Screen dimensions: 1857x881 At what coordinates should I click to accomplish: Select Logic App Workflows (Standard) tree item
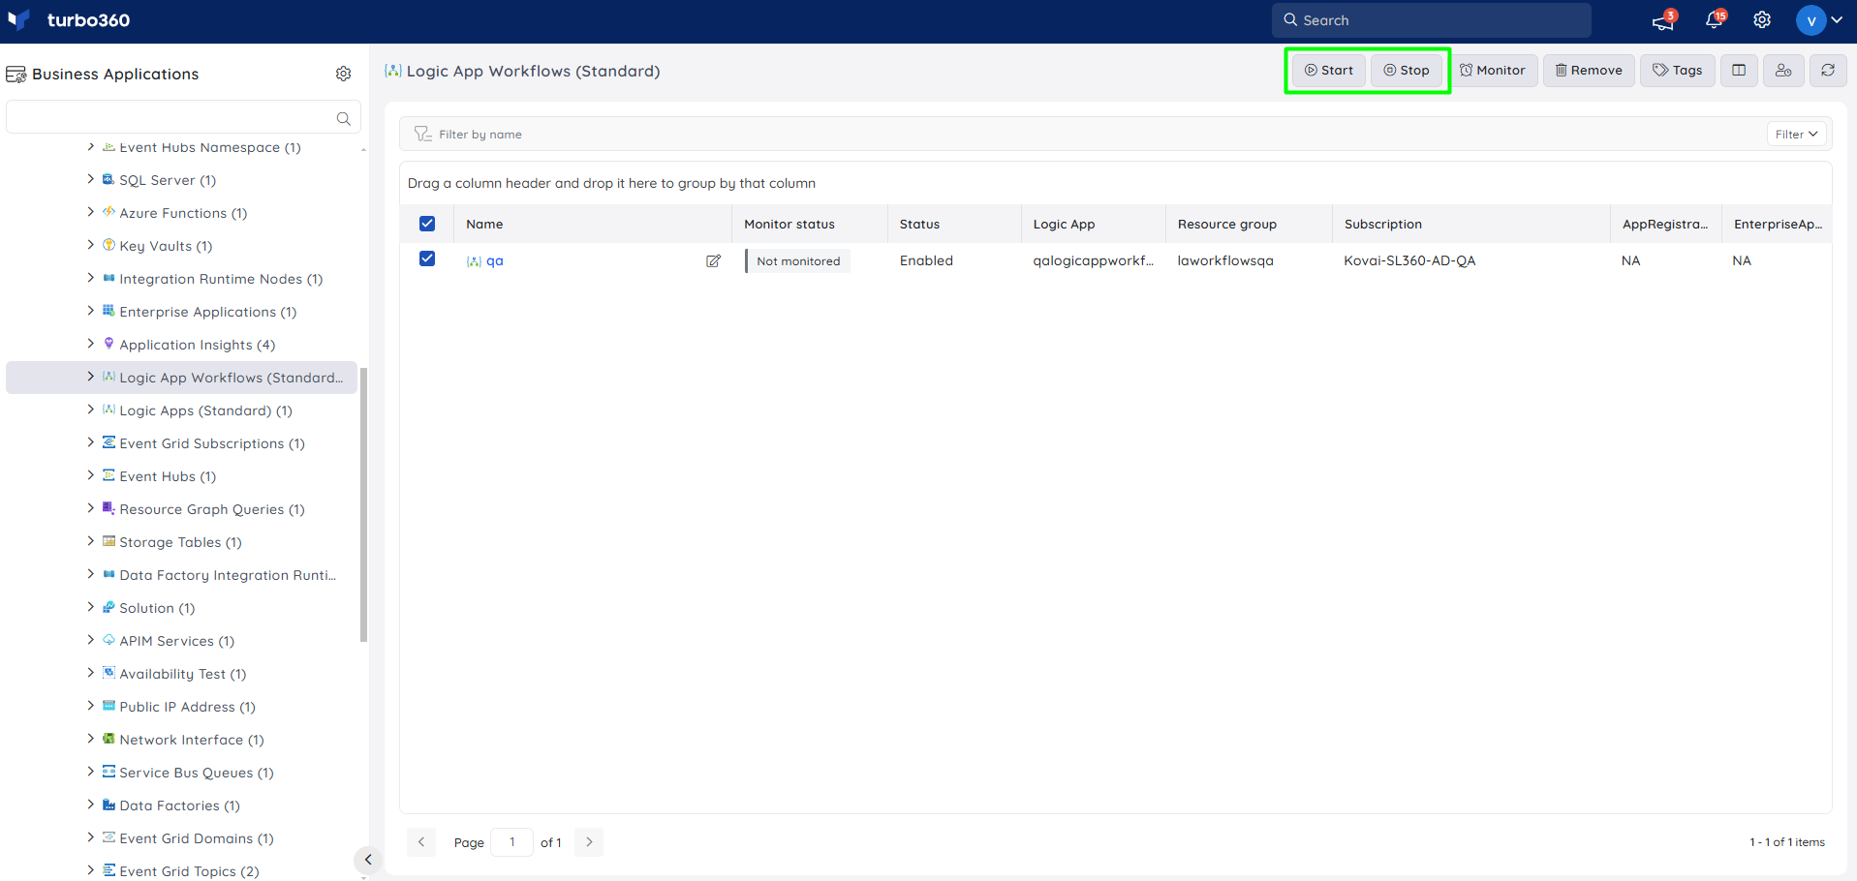click(x=182, y=378)
